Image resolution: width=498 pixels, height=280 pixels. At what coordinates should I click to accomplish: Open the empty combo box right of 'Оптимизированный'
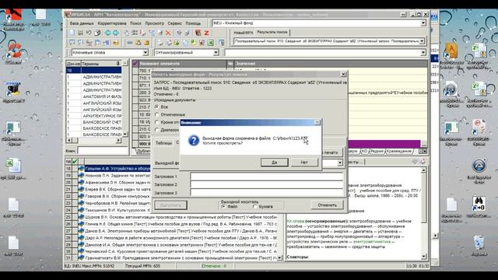[x=423, y=52]
